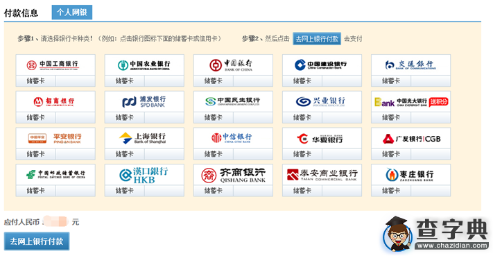Choose 储蓄卡 under 枣庄银行

[391, 190]
